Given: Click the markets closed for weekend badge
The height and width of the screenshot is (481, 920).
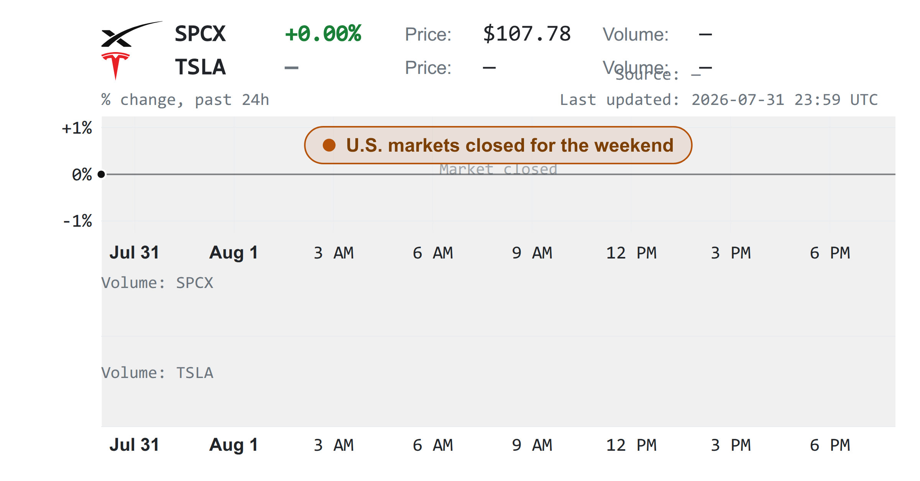Looking at the screenshot, I should point(498,145).
